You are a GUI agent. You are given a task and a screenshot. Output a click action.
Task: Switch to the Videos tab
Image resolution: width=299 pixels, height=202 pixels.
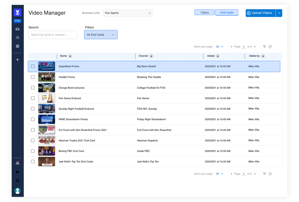(x=204, y=13)
